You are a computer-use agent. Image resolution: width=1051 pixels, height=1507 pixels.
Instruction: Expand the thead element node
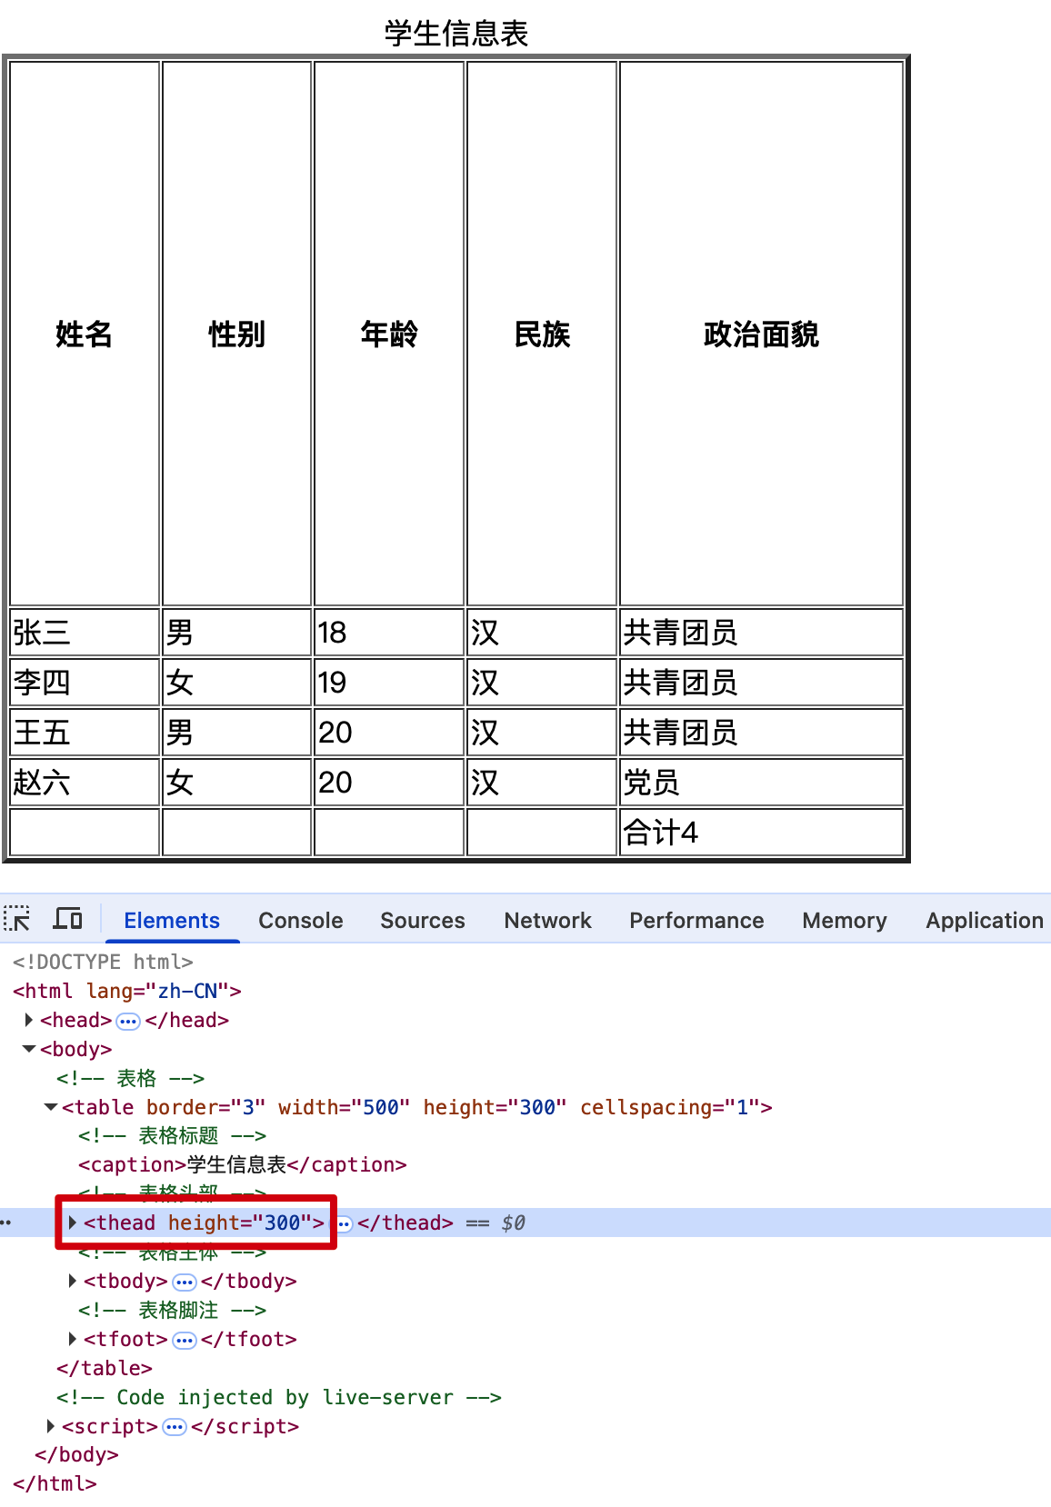coord(73,1223)
